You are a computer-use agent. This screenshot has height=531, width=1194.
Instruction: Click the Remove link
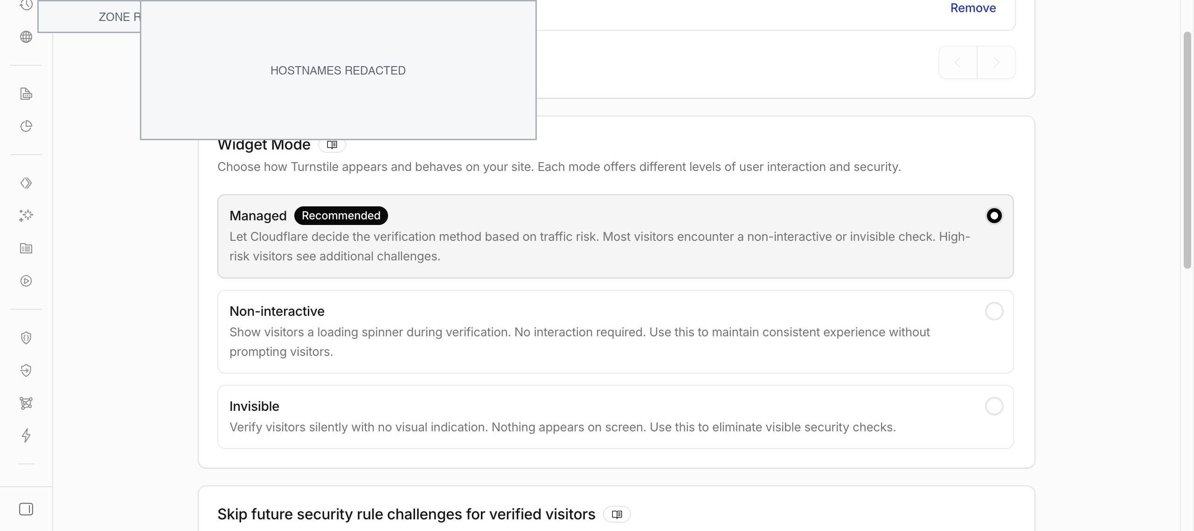coord(973,8)
